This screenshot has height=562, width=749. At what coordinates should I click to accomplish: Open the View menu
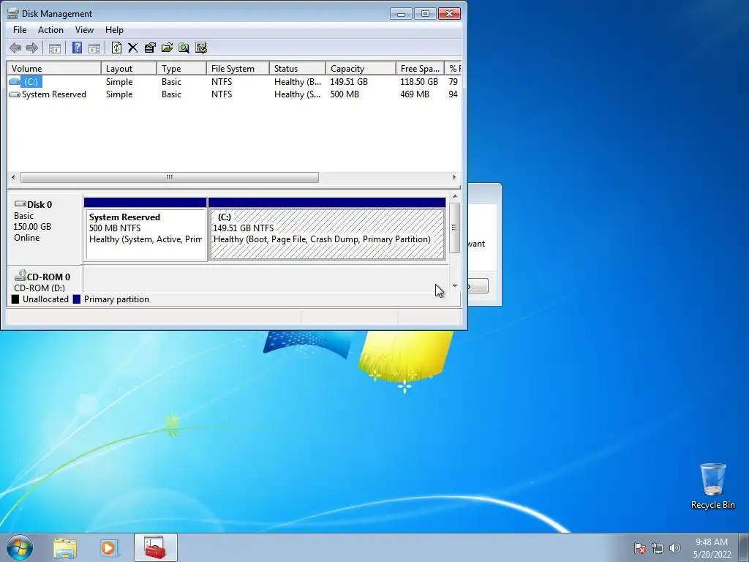84,29
